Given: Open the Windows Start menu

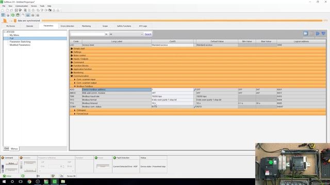Looking at the screenshot, I should (4, 181).
